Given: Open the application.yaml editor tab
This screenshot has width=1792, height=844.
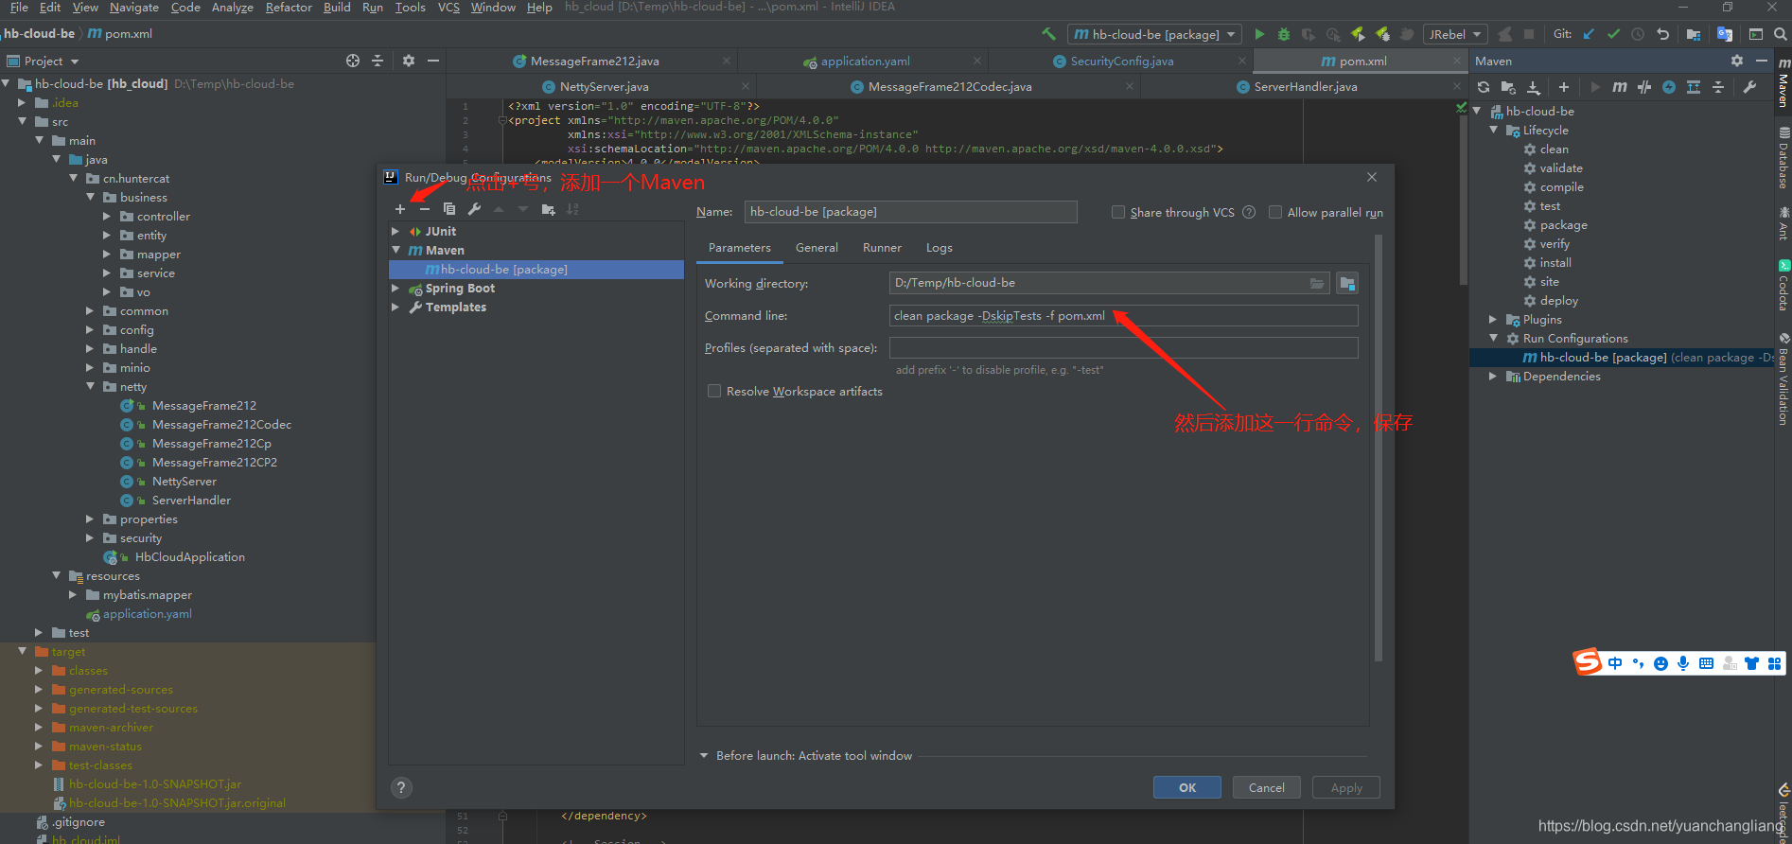Looking at the screenshot, I should (865, 61).
